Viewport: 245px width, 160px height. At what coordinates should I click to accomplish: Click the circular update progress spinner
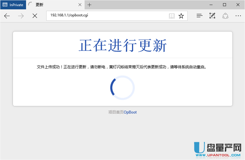(x=122, y=88)
